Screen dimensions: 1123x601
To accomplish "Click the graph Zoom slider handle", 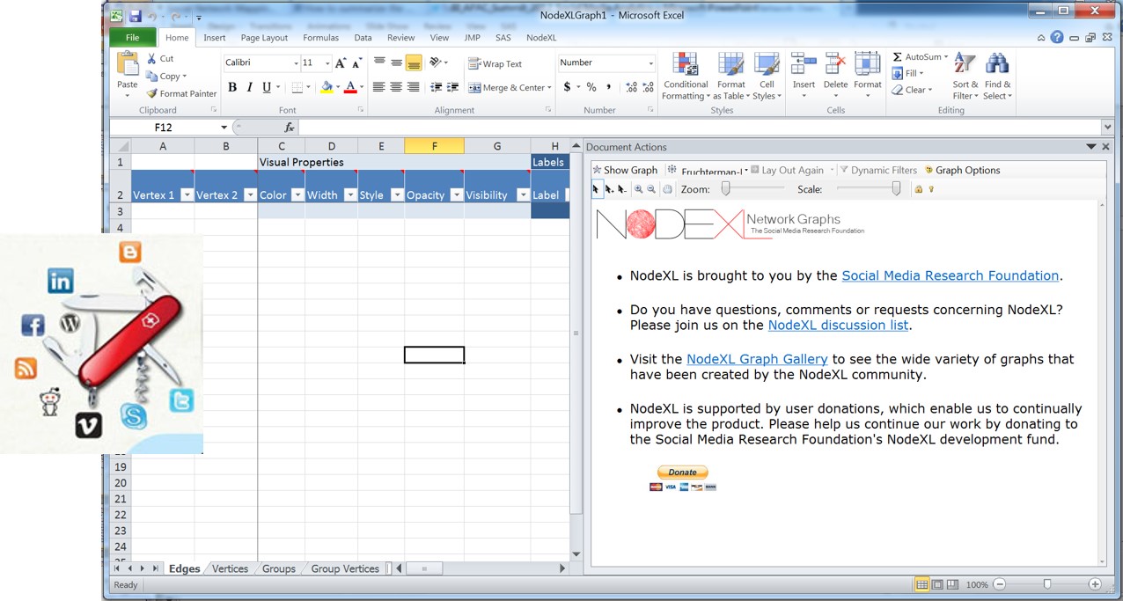I will 726,188.
